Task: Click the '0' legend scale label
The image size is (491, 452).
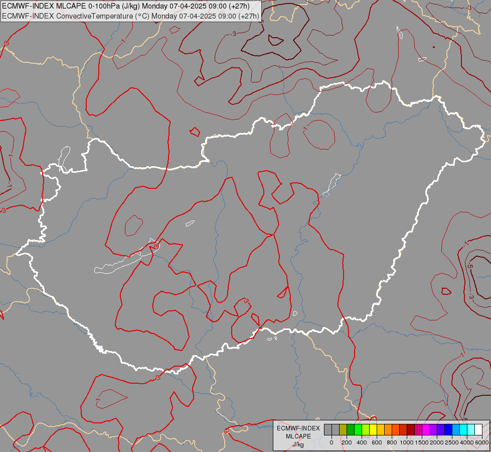Action: coord(332,442)
